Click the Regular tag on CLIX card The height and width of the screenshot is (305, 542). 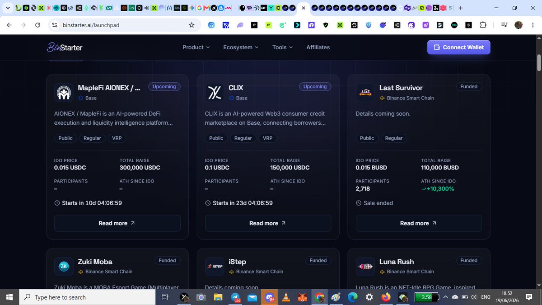click(243, 138)
